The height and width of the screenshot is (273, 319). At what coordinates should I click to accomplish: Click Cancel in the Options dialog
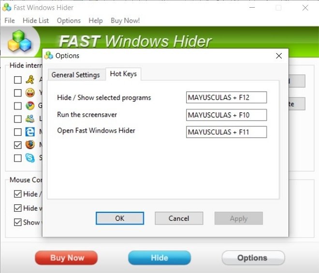coord(179,218)
